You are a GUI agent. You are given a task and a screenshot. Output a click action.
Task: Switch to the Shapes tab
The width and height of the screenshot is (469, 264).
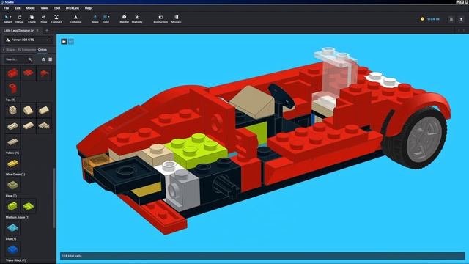pyautogui.click(x=11, y=50)
